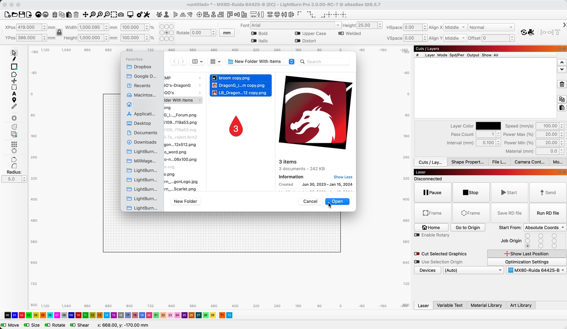
Task: Open the (Auto) port dropdown
Action: point(473,270)
